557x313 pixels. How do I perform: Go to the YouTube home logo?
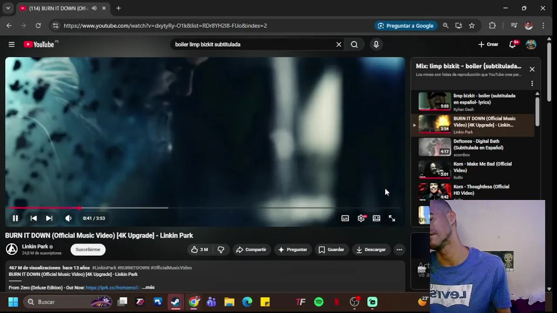pos(39,44)
